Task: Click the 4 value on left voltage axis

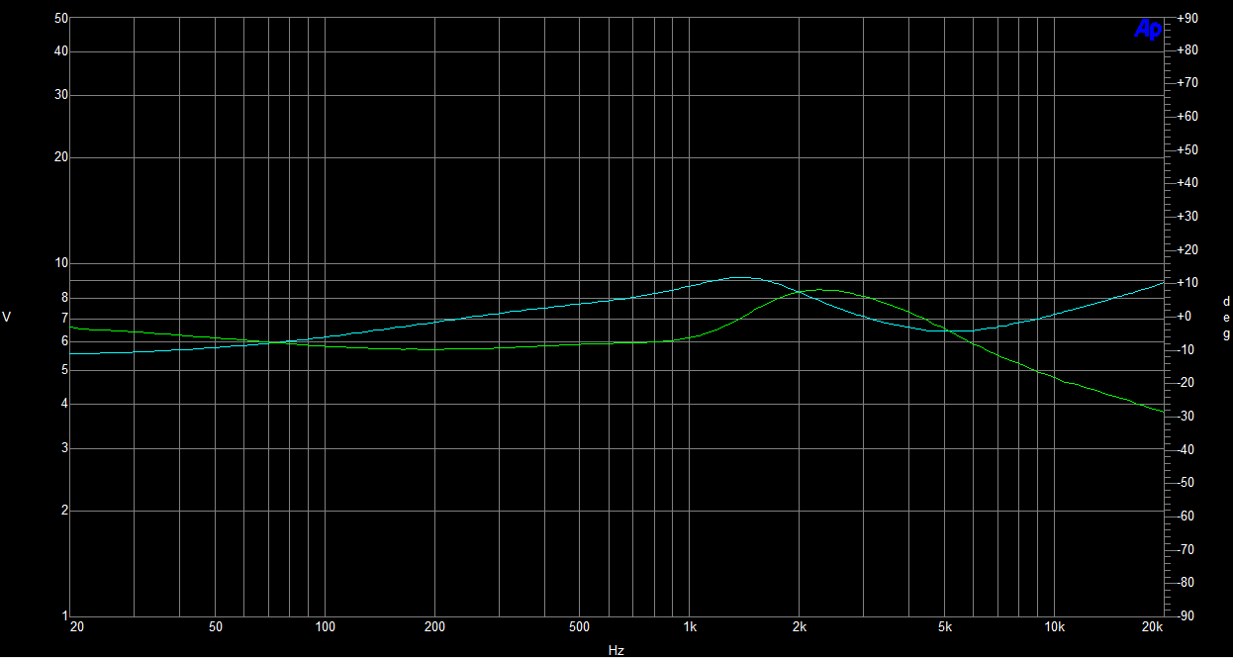Action: pyautogui.click(x=64, y=403)
